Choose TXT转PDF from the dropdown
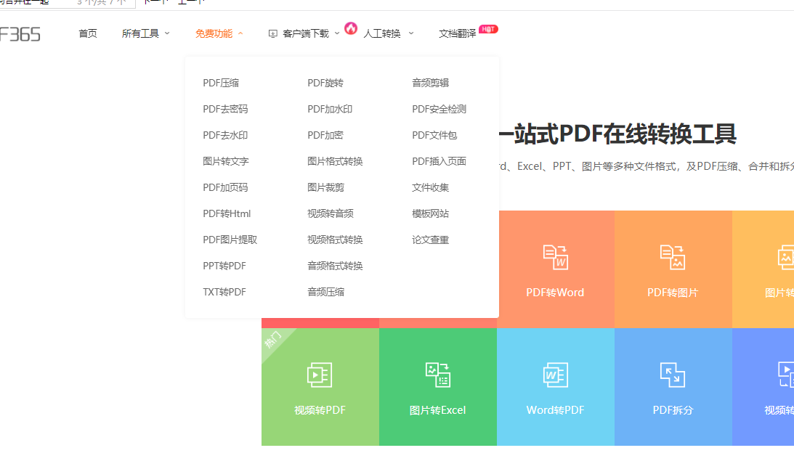Image resolution: width=794 pixels, height=469 pixels. (224, 292)
